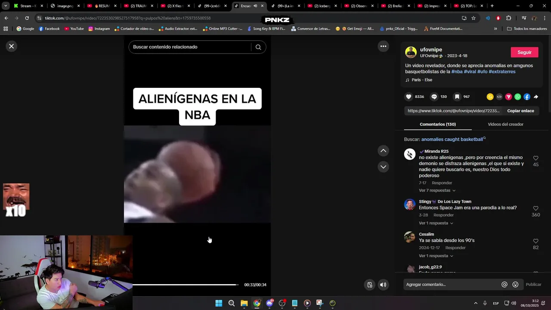
Task: Focus 'Buscar contenido relacionado' search field
Action: [189, 47]
